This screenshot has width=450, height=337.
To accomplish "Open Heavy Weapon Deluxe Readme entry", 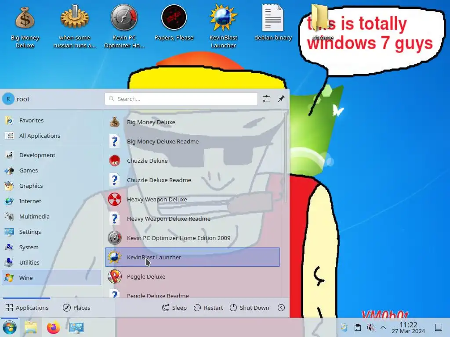I will [x=192, y=219].
